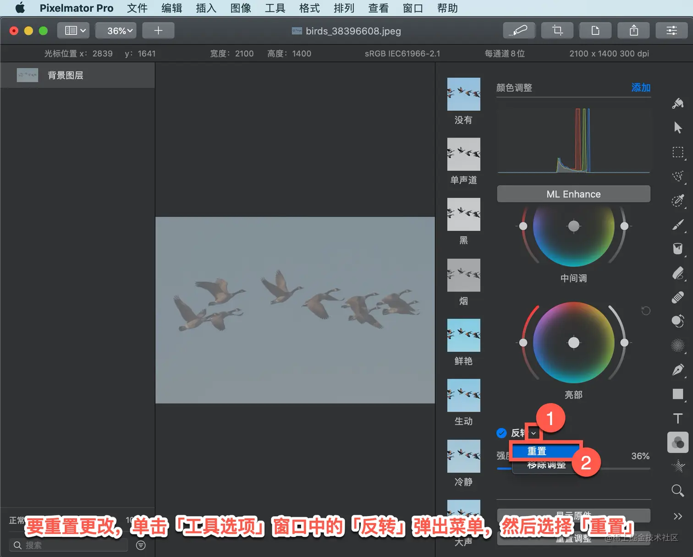Screen dimensions: 693x557
Task: Select the Type text tool
Action: 678,418
